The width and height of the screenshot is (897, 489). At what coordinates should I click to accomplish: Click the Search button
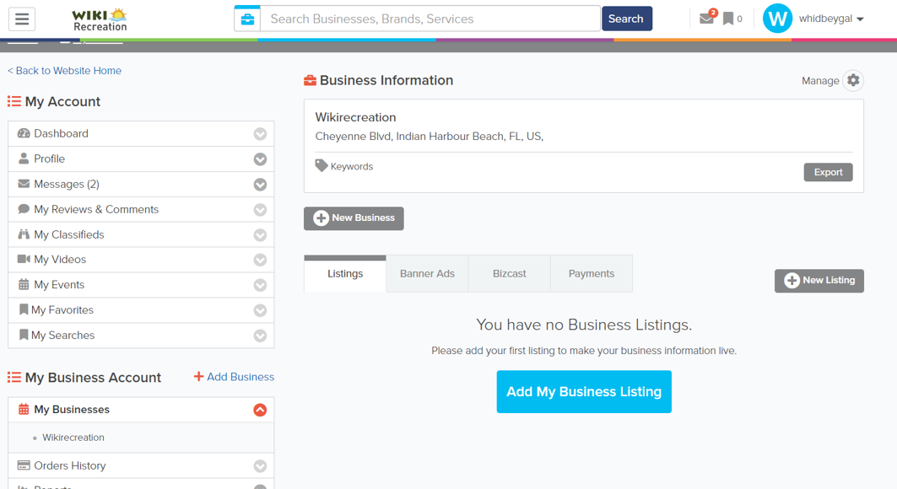(626, 19)
